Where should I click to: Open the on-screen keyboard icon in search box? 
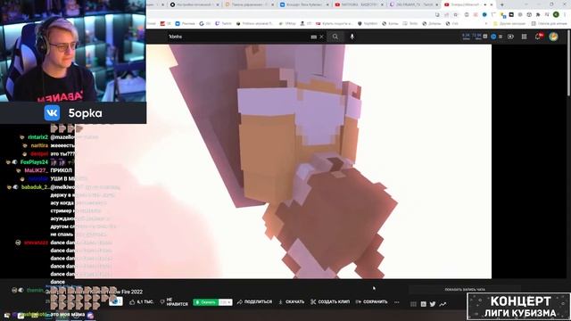click(x=313, y=37)
